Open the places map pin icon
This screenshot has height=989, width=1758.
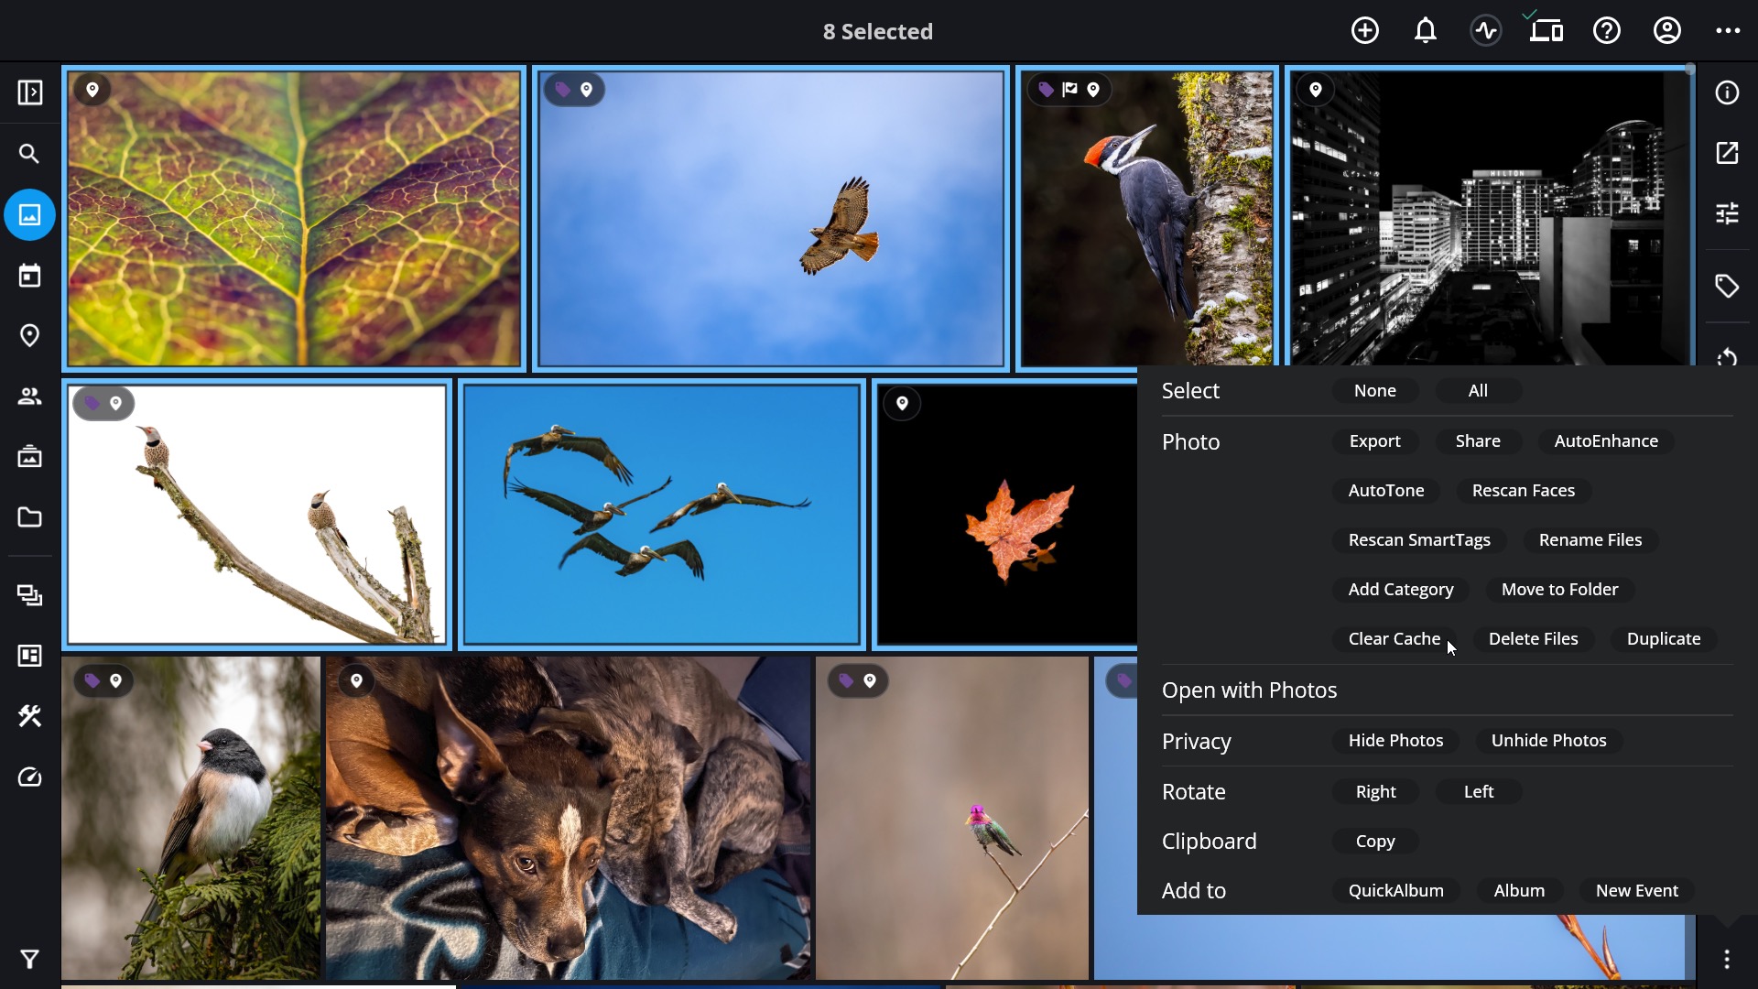pos(29,336)
